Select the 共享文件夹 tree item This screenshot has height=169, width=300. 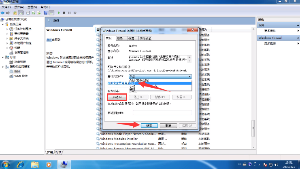coord(21,38)
